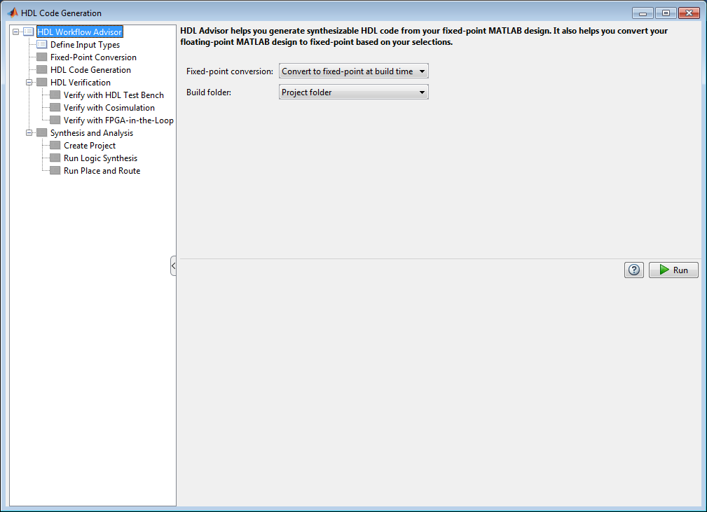This screenshot has width=707, height=512.
Task: Select the HDL Code Generation task
Action: click(x=90, y=70)
